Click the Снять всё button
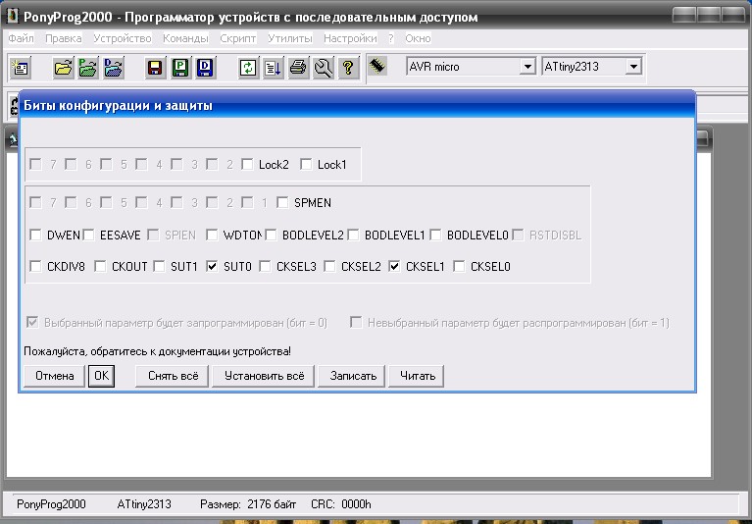 pos(173,376)
